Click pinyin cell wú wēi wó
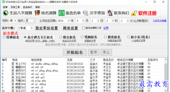Screen dimensions: 170x92 37,67
